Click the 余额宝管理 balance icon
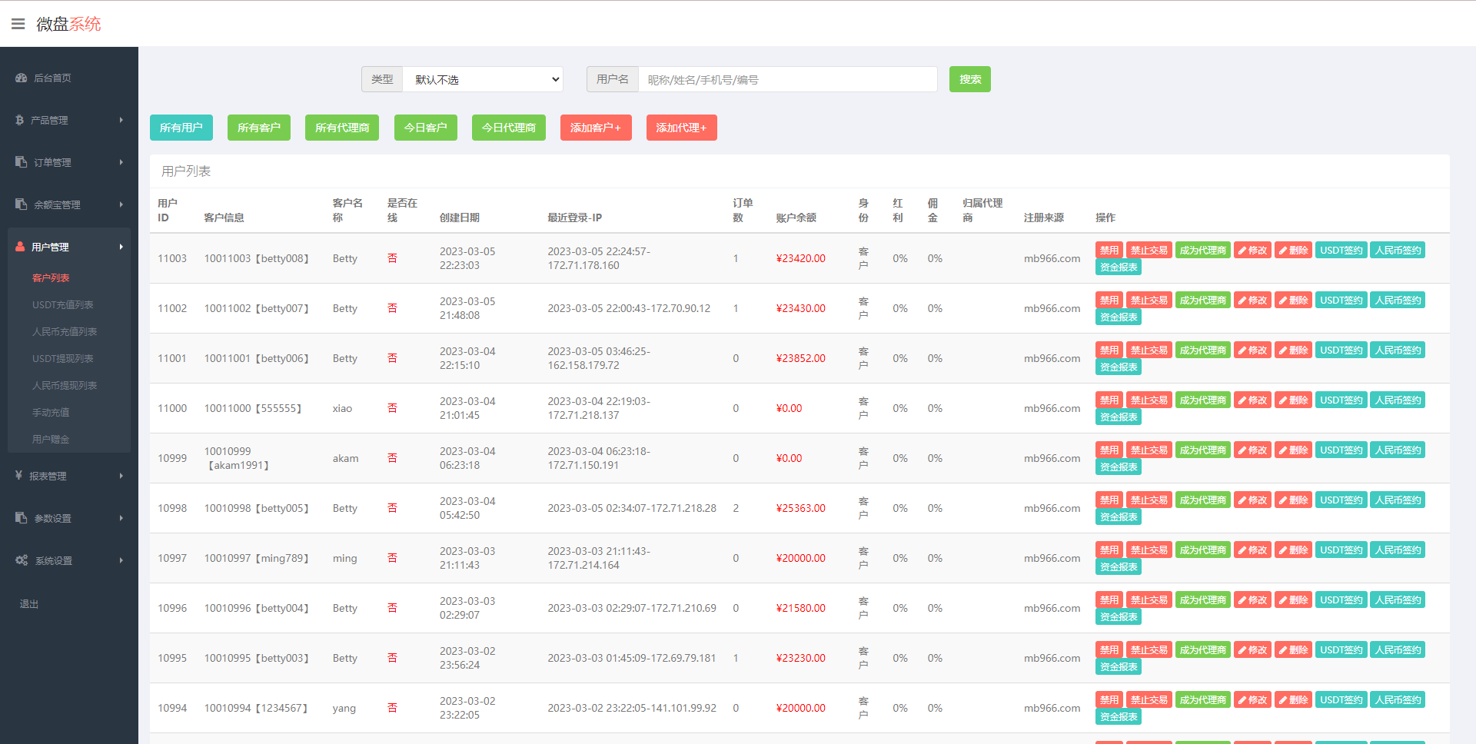Viewport: 1476px width, 744px height. (x=19, y=204)
